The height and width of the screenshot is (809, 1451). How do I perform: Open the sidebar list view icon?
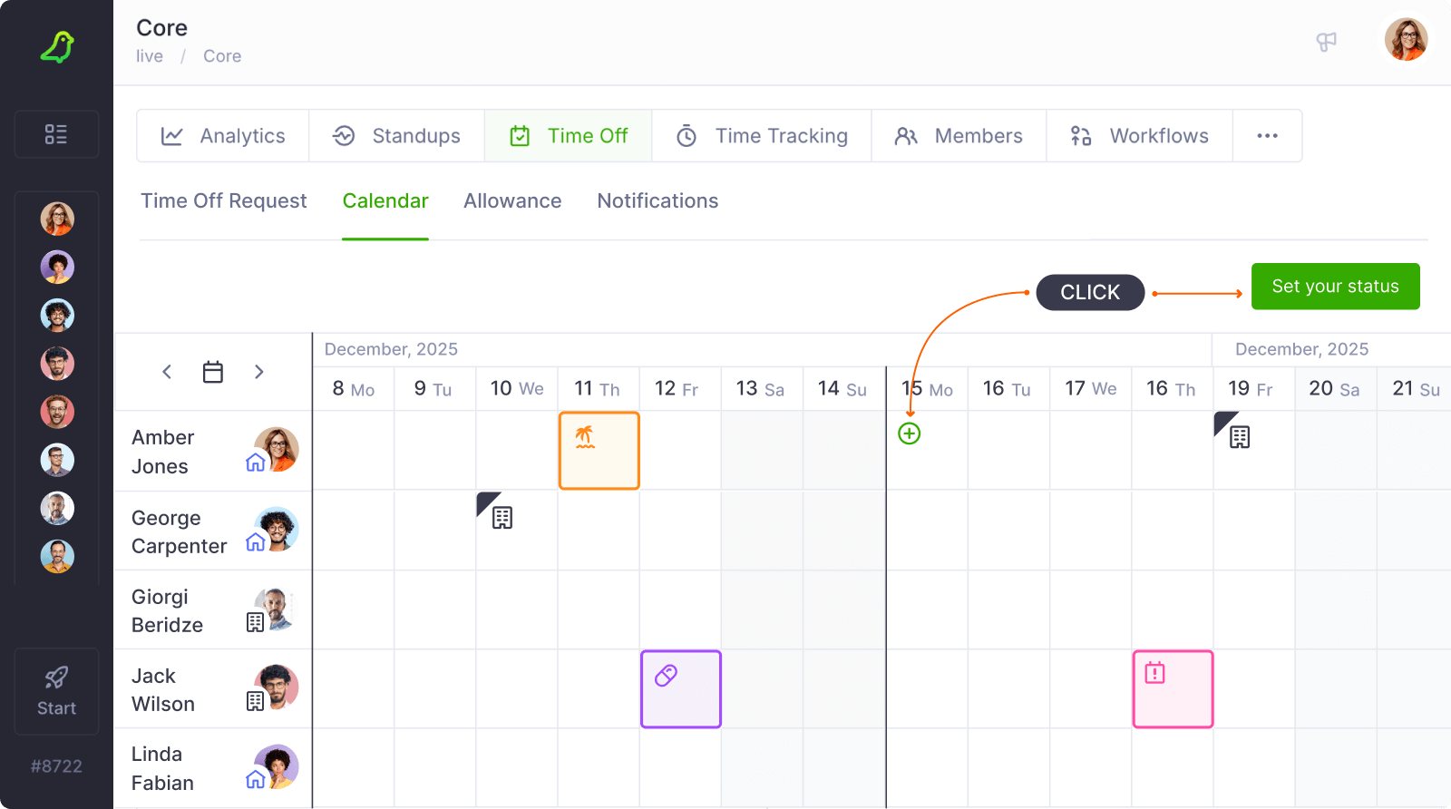[56, 134]
